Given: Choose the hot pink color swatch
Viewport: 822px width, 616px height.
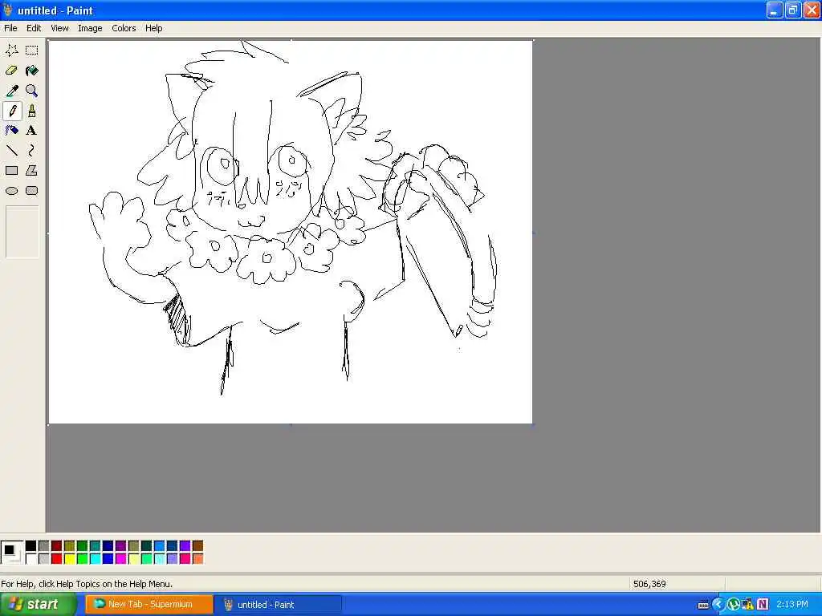Looking at the screenshot, I should (x=185, y=559).
